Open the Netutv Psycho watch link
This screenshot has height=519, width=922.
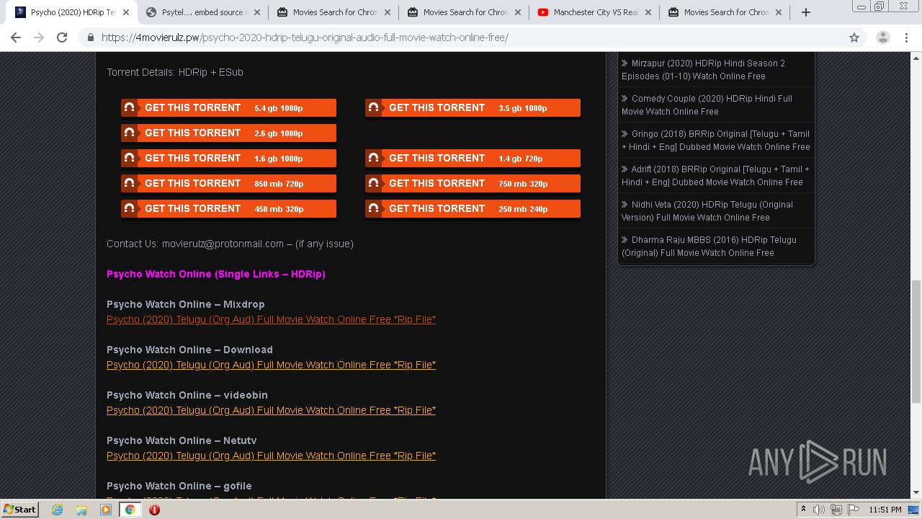[271, 456]
